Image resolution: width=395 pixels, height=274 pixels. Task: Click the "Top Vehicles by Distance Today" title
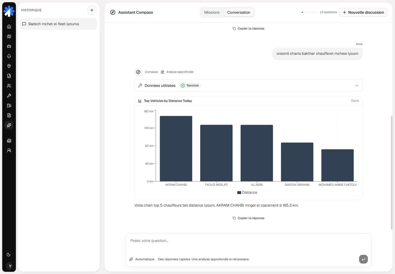[x=168, y=101]
